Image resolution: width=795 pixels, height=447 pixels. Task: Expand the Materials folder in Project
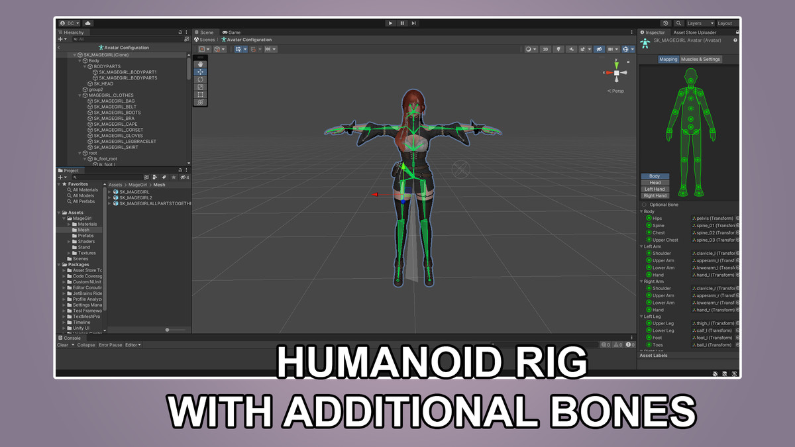click(x=69, y=224)
